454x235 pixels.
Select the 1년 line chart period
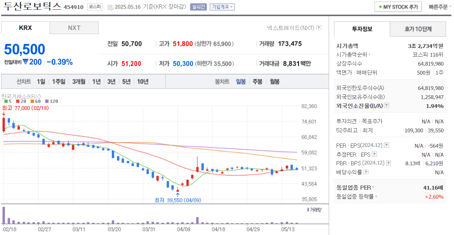coord(96,81)
